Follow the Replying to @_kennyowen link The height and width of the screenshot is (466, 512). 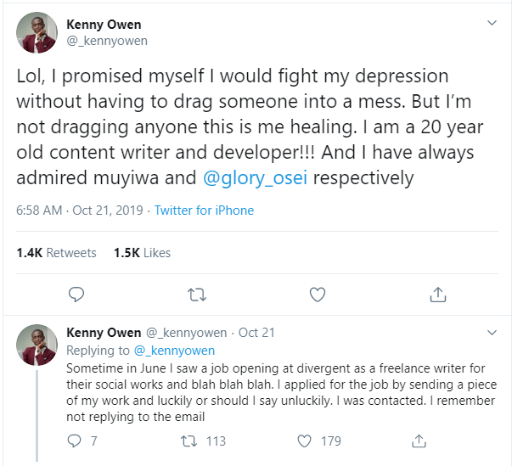pyautogui.click(x=174, y=351)
